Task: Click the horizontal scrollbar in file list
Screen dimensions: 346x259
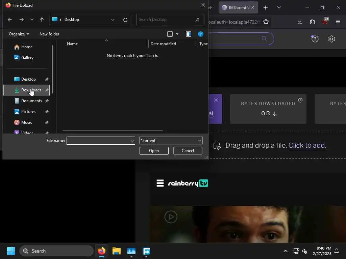Action: (x=113, y=131)
